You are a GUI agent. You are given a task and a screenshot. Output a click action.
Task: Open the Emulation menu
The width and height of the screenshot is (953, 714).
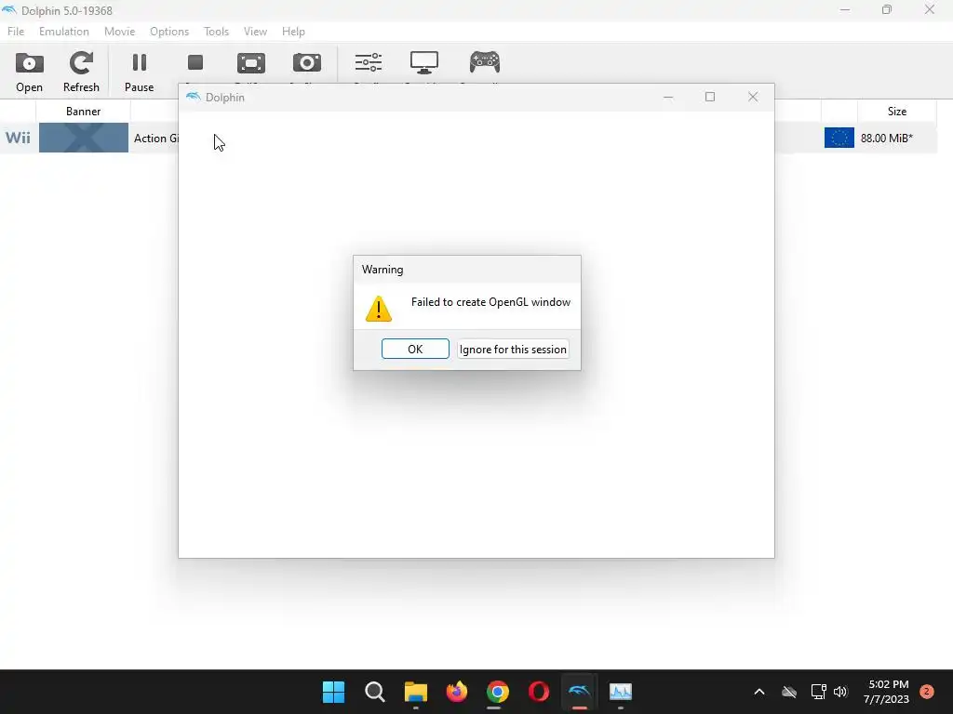coord(64,32)
